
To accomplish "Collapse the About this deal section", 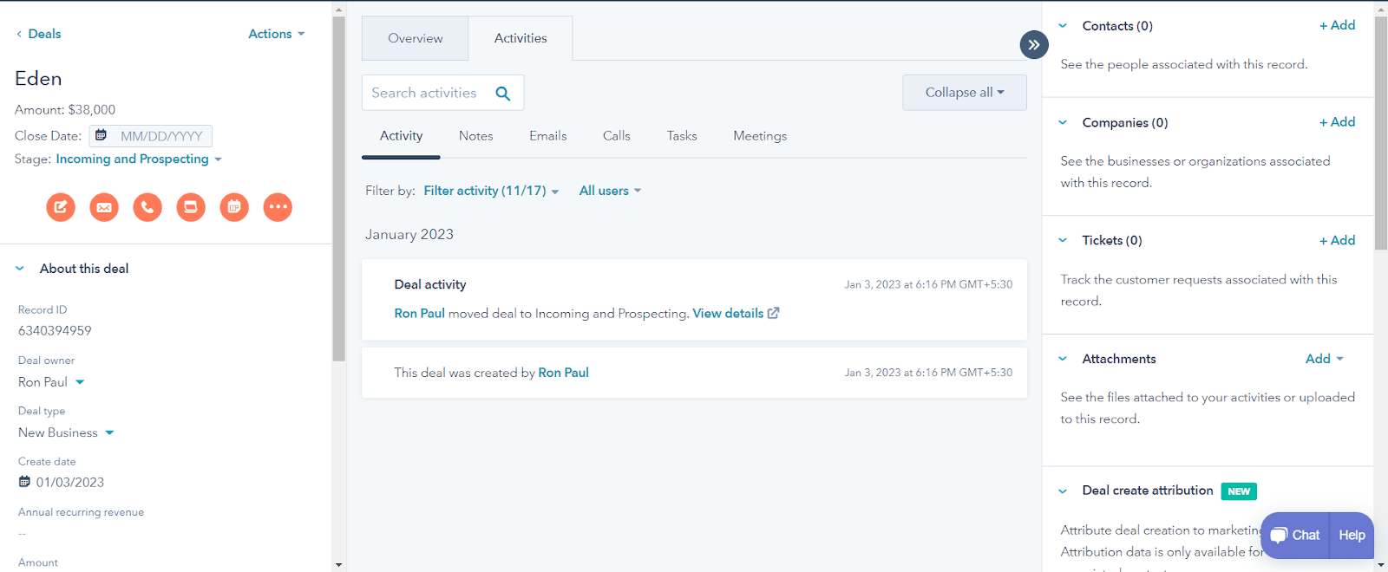I will coord(20,269).
